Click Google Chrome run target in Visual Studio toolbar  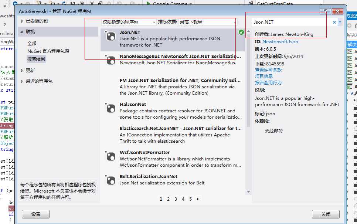coord(170,3)
